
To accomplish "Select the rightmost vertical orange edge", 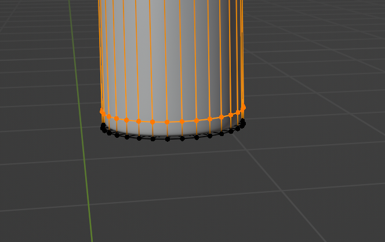I will click(x=243, y=58).
